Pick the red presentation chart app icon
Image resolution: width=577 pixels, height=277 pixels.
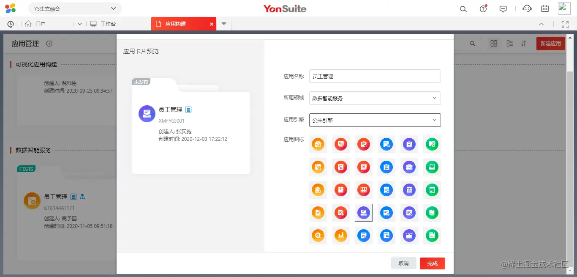(x=364, y=167)
